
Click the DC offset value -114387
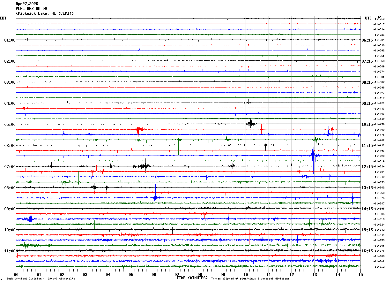click(379, 82)
